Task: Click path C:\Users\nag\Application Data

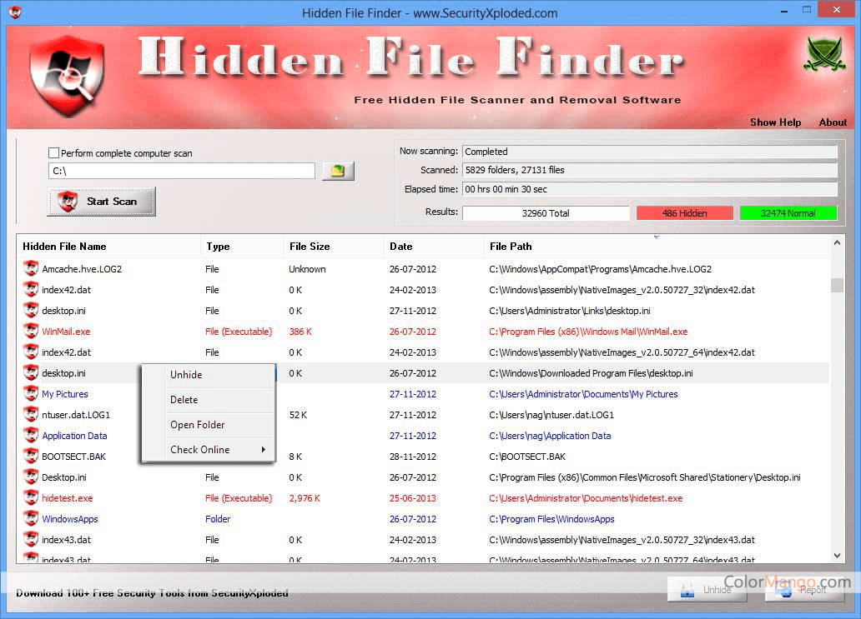Action: pos(550,436)
